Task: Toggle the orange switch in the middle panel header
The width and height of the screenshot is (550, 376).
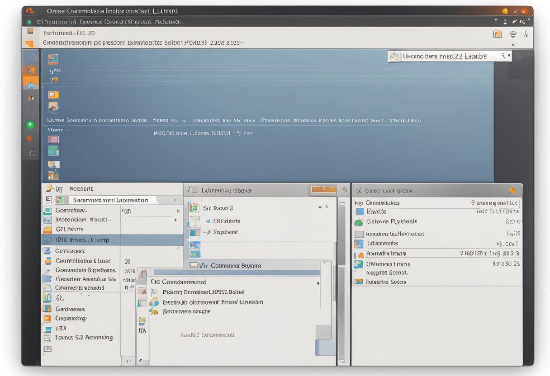Action: (323, 190)
